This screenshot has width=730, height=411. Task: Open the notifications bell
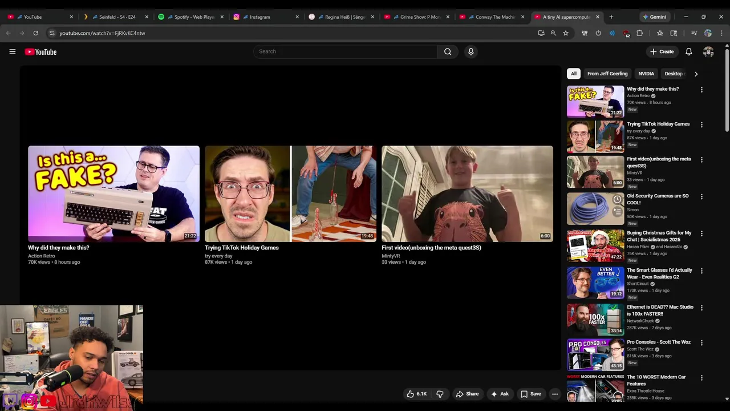tap(689, 51)
